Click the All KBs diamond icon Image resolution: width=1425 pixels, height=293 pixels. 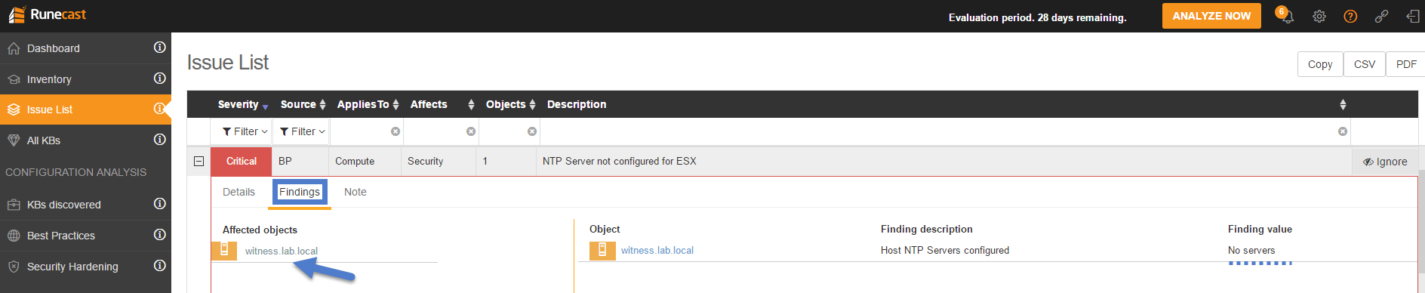[14, 140]
